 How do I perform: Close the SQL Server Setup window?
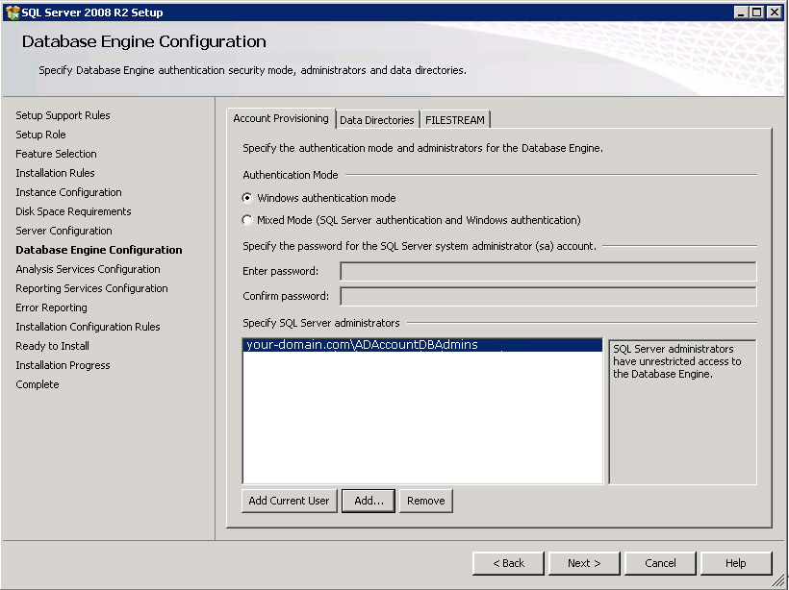pos(774,12)
